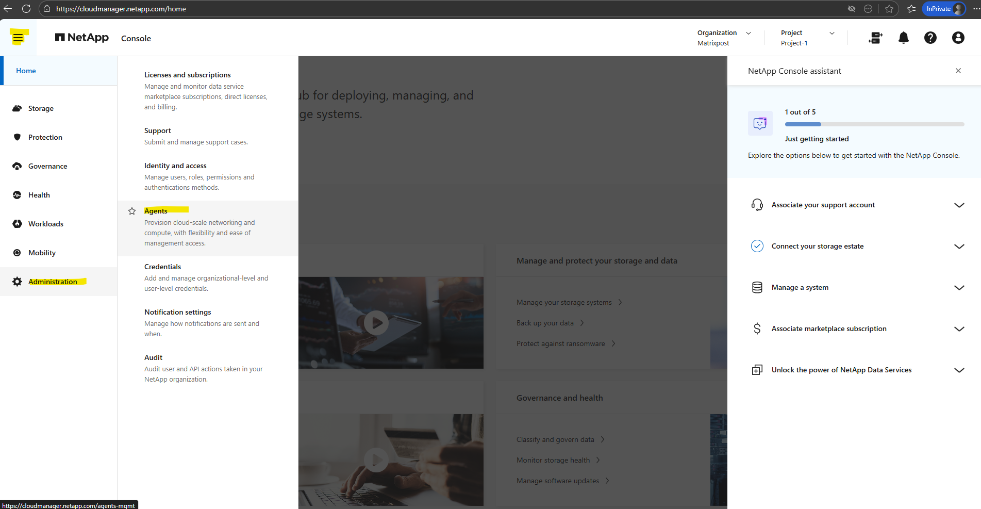Open the Protection menu label
Image resolution: width=981 pixels, height=509 pixels.
coord(45,137)
